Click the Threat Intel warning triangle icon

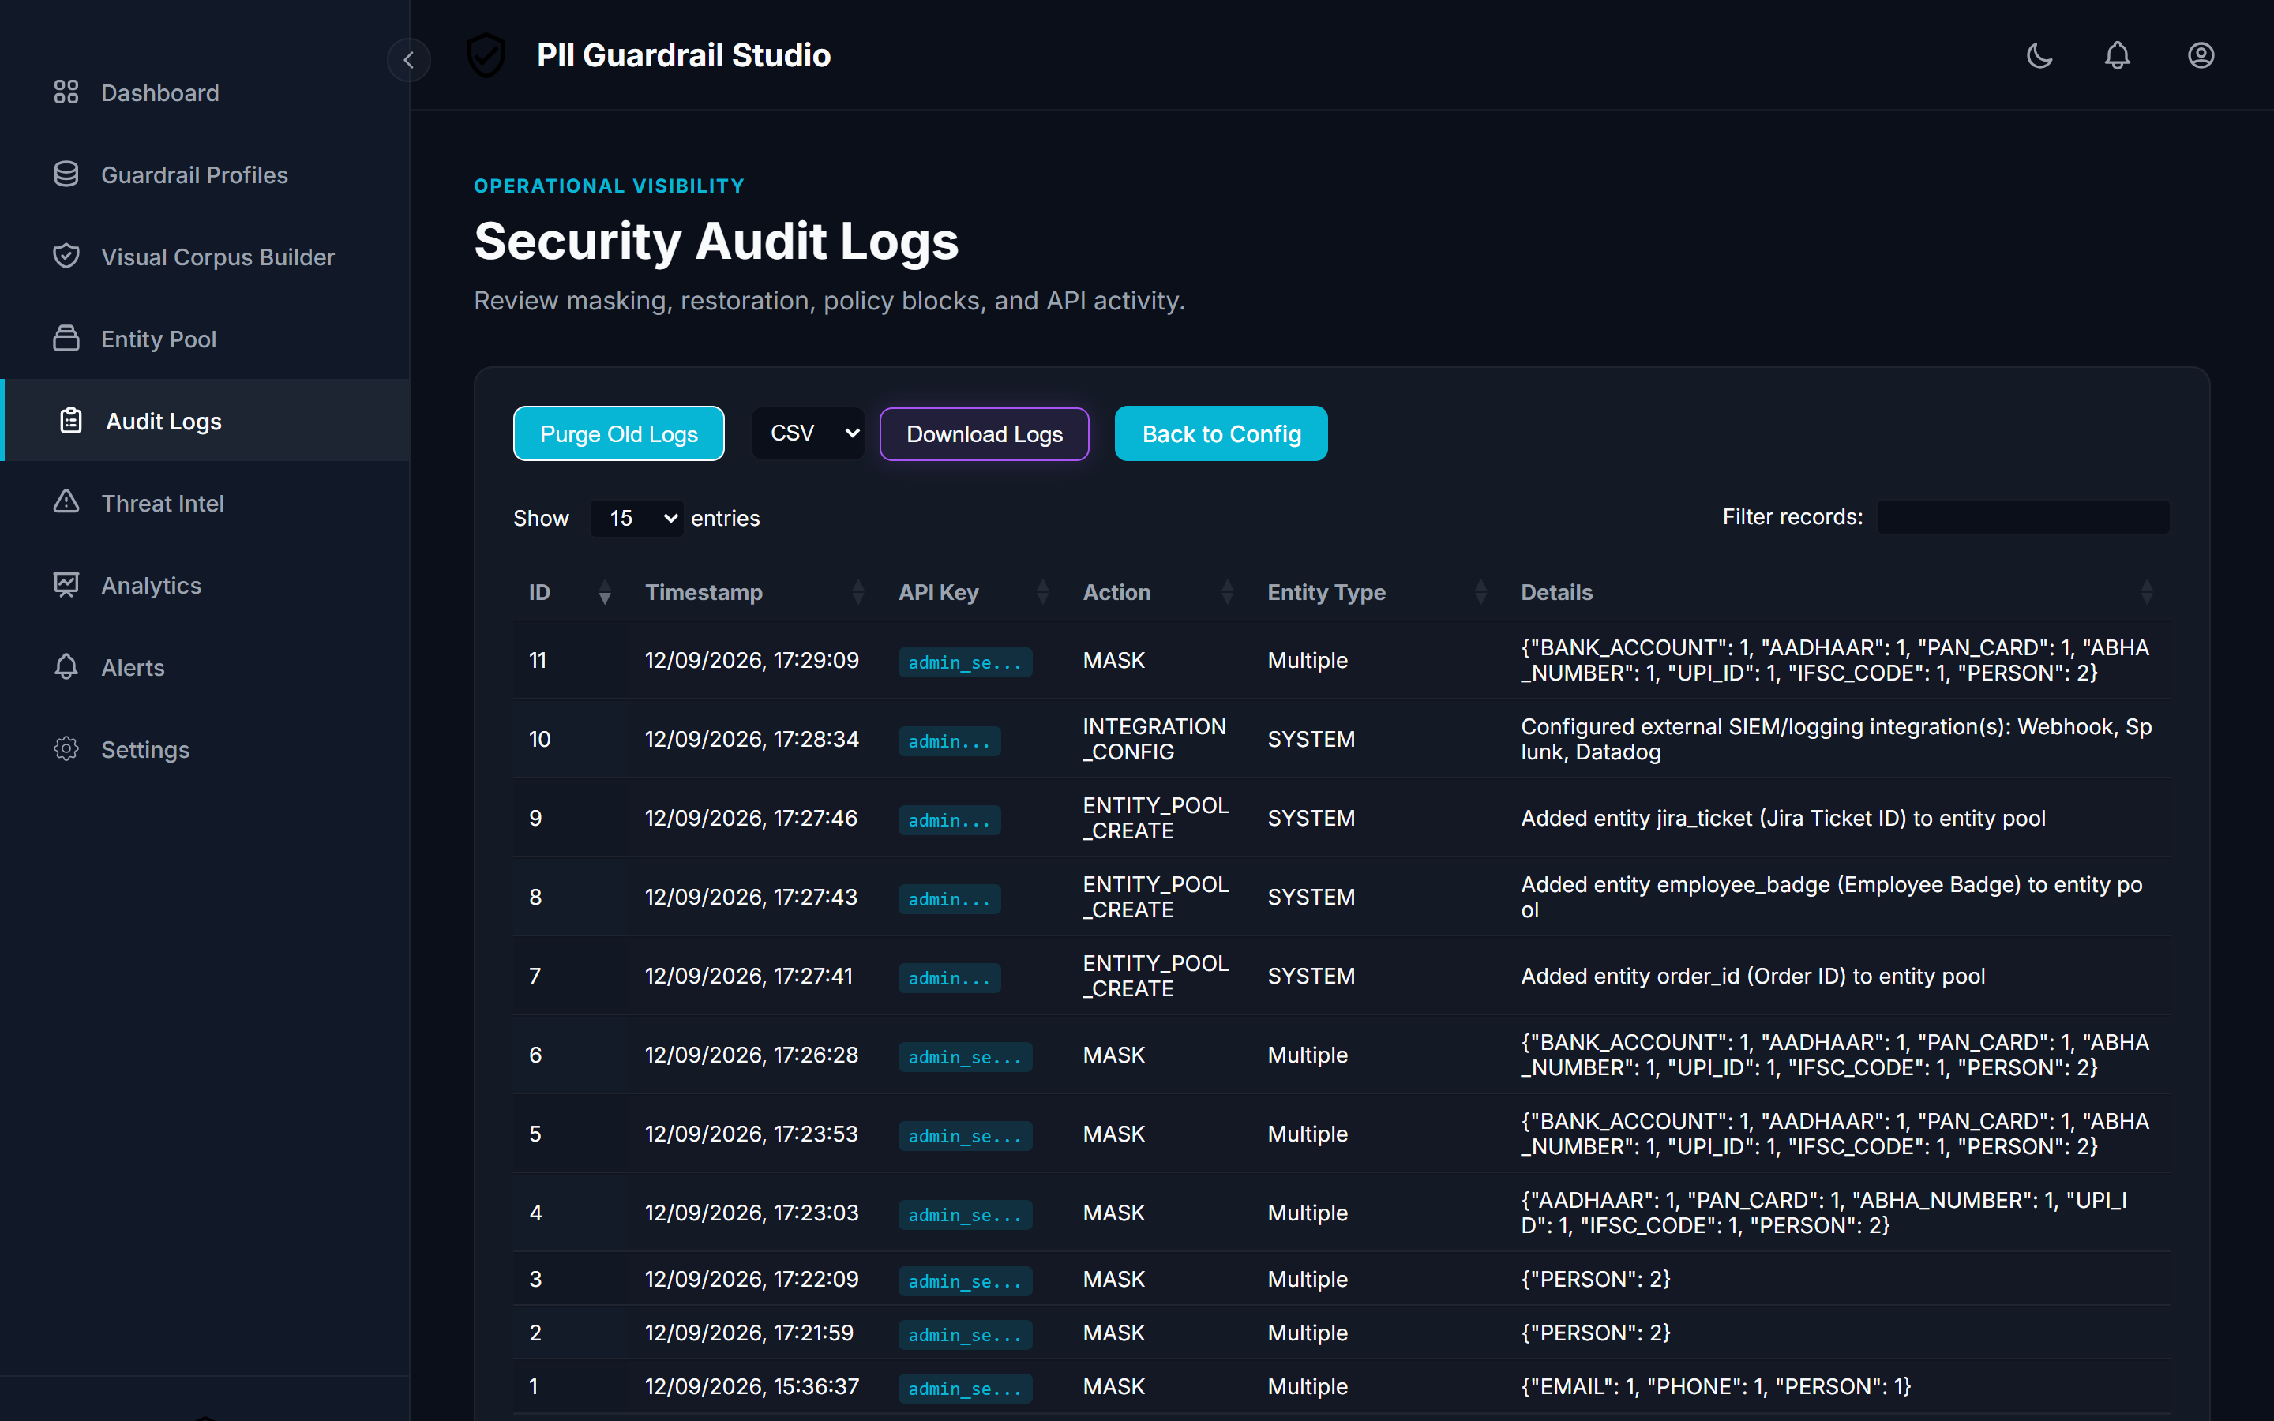[66, 502]
